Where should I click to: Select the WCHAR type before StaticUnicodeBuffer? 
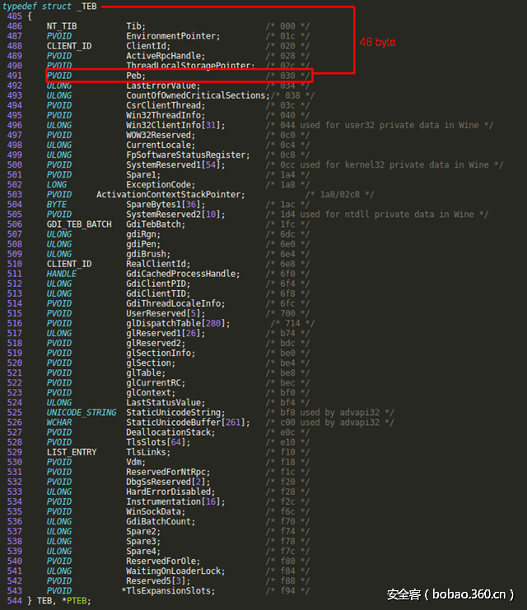click(x=59, y=423)
